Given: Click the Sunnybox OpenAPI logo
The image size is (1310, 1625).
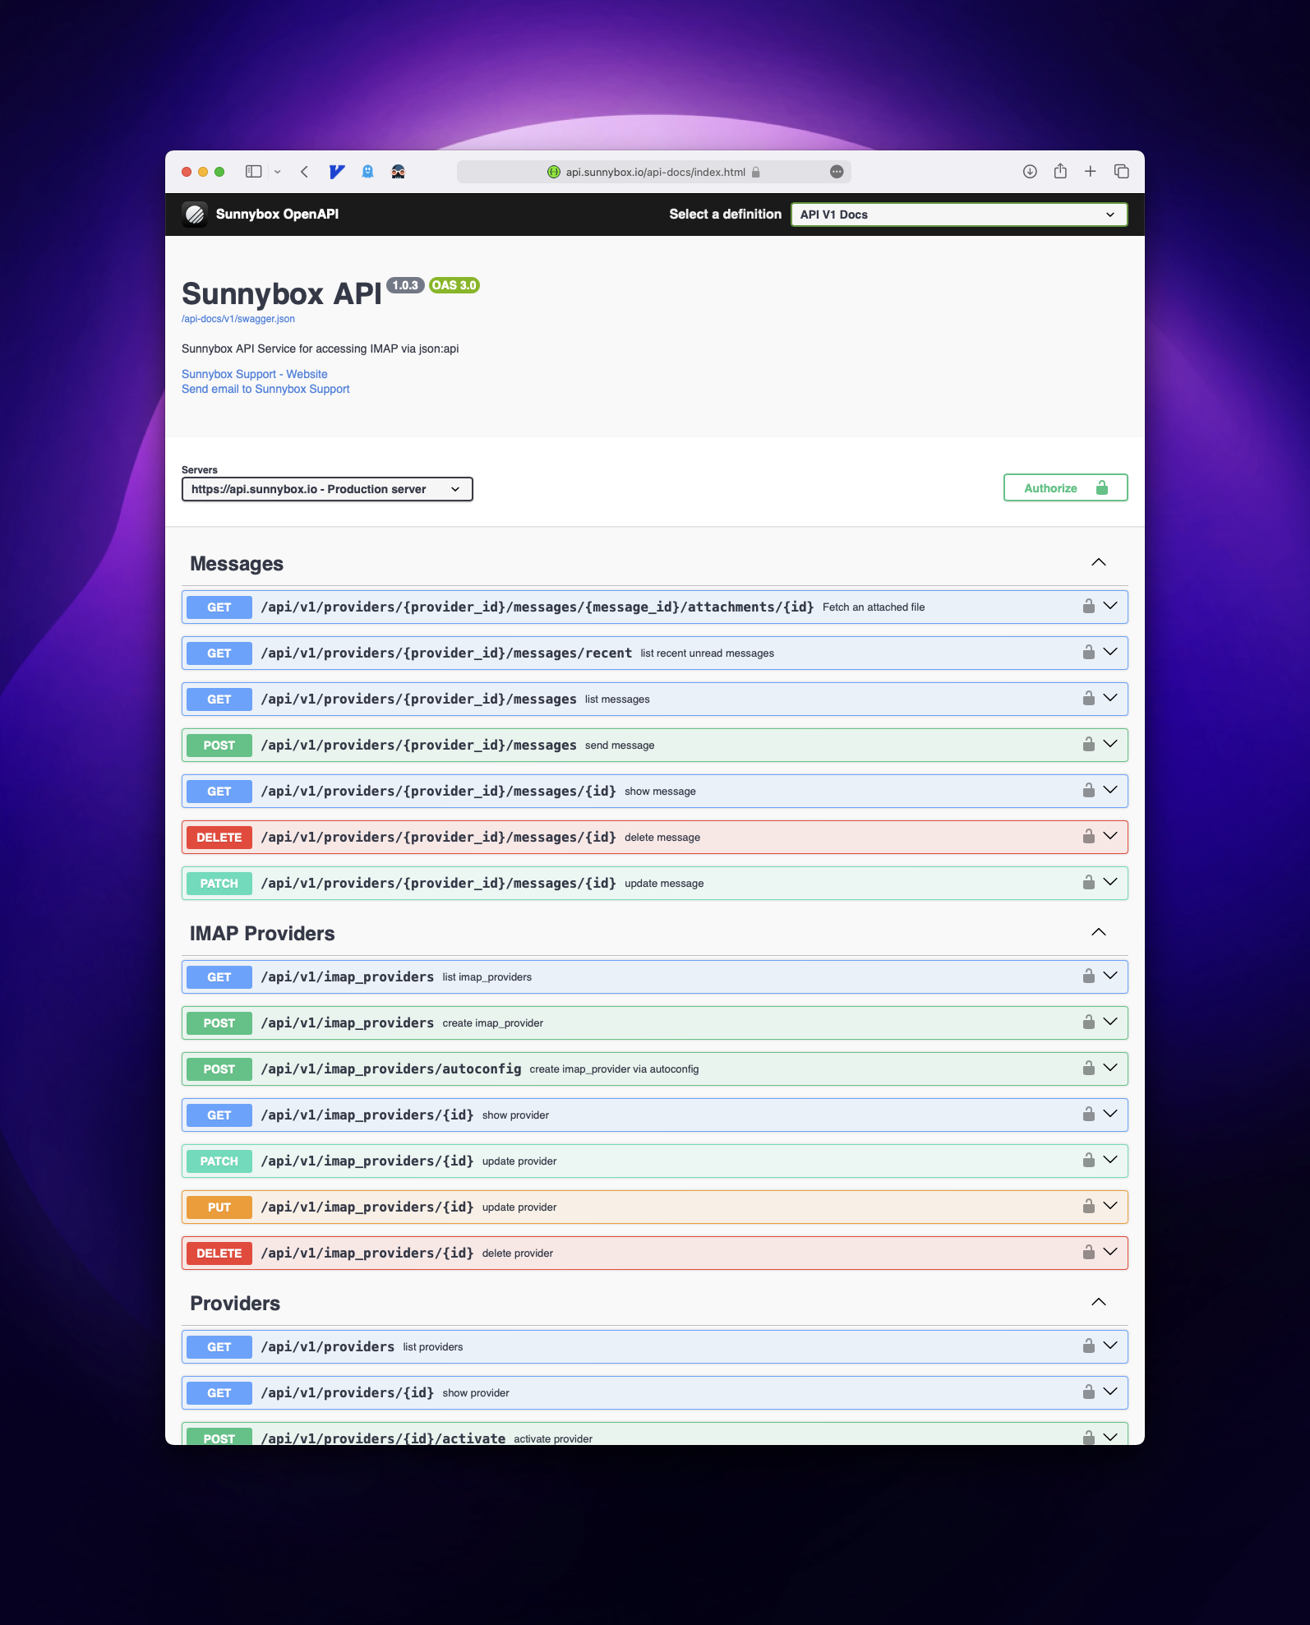Looking at the screenshot, I should click(x=195, y=215).
